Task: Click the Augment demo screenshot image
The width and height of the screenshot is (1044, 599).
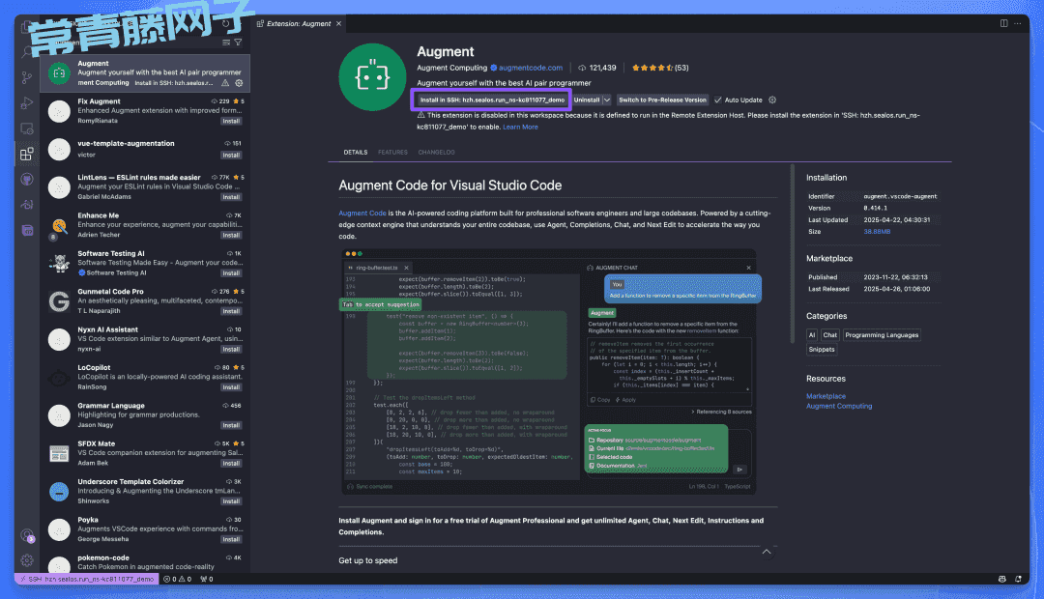Action: pos(549,371)
